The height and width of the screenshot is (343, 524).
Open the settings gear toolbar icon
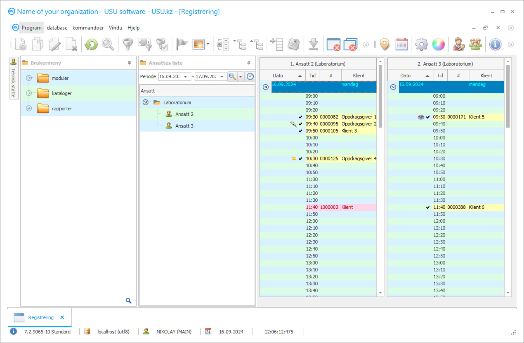click(x=421, y=44)
